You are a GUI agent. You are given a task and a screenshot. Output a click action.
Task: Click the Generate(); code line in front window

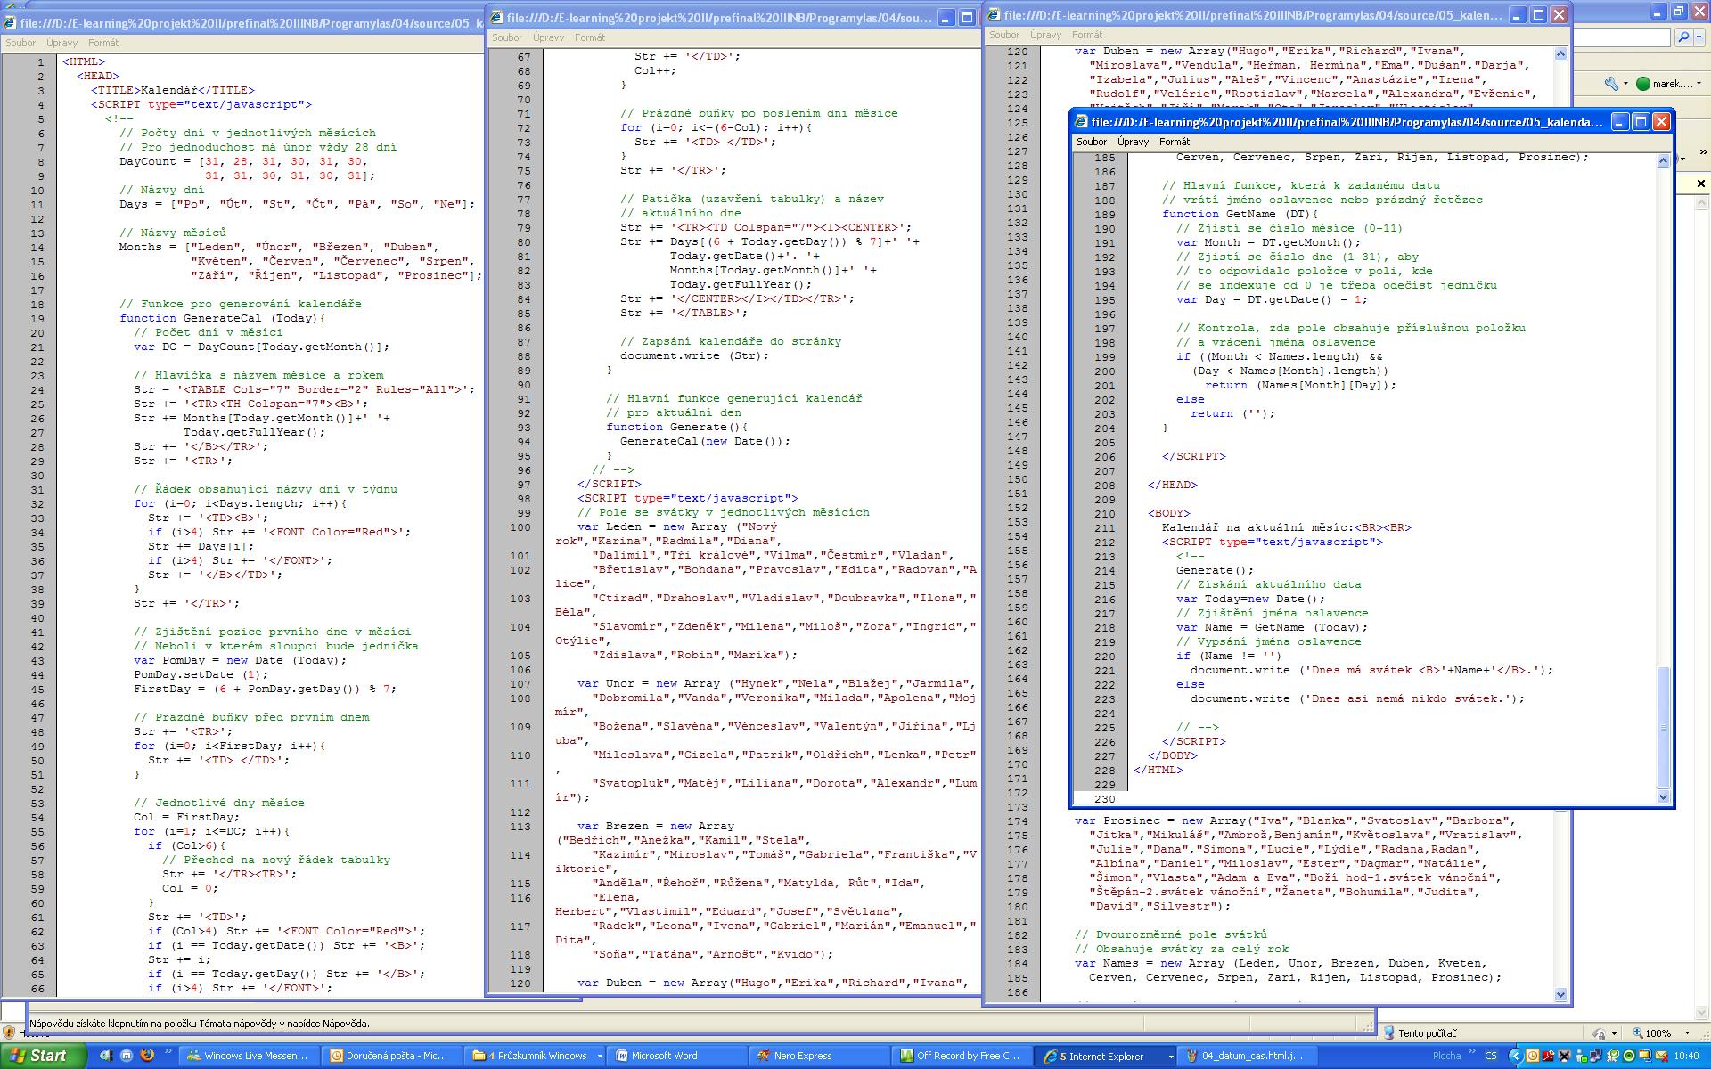point(1215,570)
